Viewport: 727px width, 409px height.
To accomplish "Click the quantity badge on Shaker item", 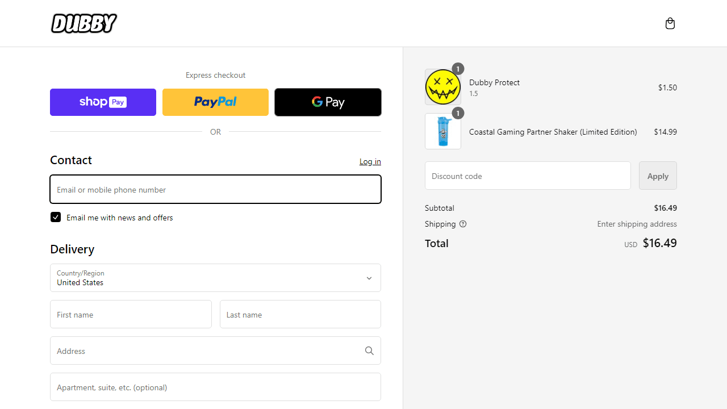I will tap(458, 113).
